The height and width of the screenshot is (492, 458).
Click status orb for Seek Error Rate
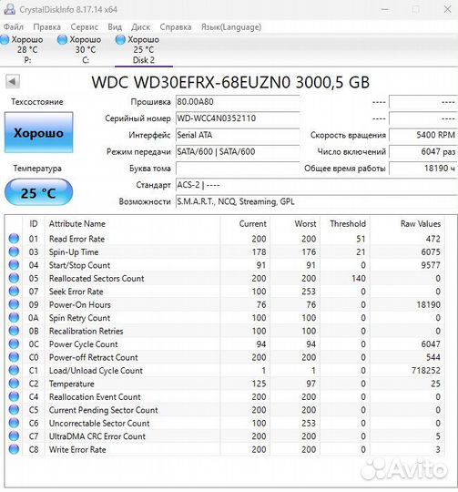coord(14,292)
